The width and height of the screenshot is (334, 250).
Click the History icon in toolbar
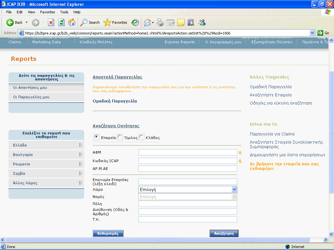(x=135, y=22)
